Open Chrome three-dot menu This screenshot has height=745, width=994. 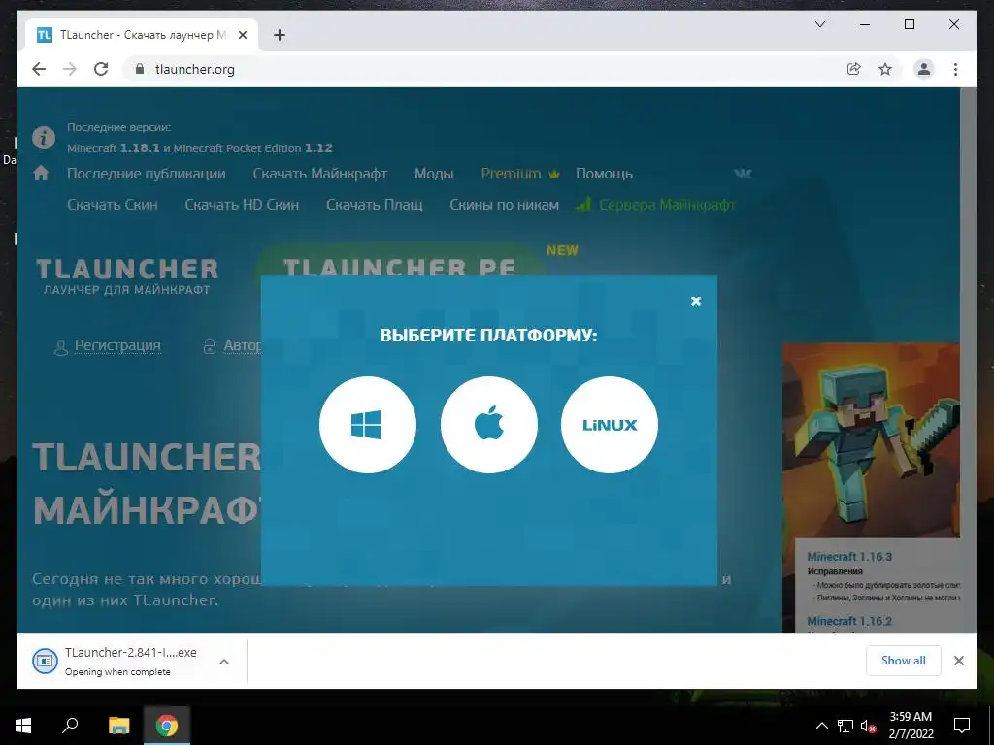[955, 69]
